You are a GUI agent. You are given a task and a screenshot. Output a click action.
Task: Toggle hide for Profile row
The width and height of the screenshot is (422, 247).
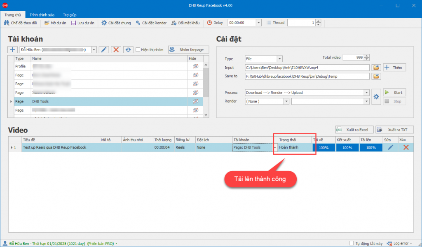coord(195,66)
